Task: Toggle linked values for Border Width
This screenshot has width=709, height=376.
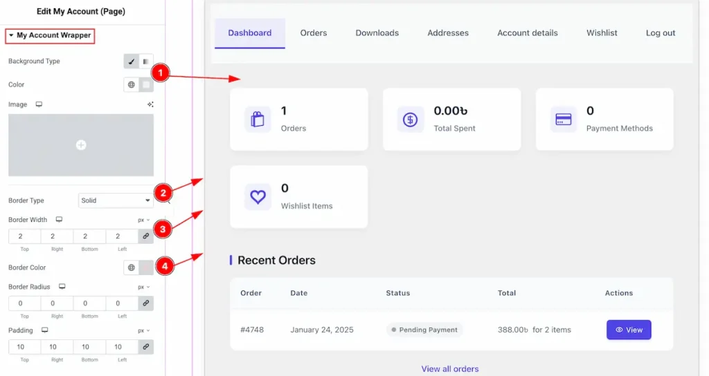Action: click(x=146, y=236)
